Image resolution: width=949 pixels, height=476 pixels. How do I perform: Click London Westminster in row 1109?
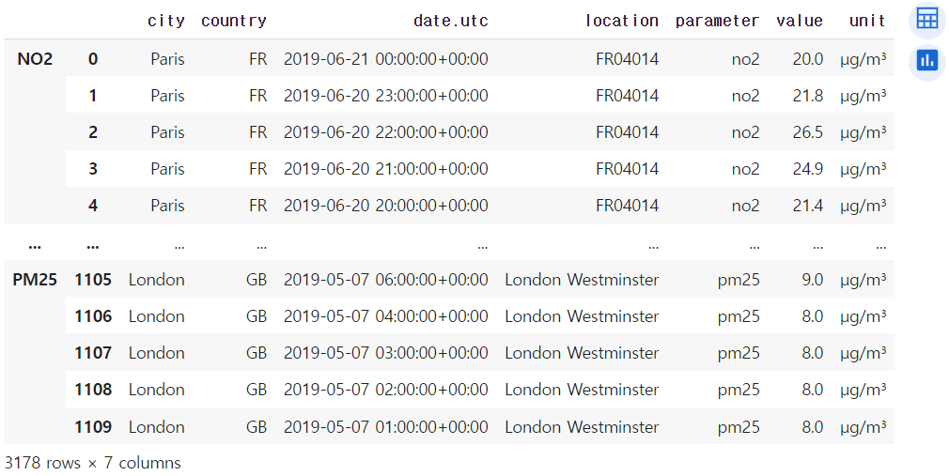click(582, 426)
